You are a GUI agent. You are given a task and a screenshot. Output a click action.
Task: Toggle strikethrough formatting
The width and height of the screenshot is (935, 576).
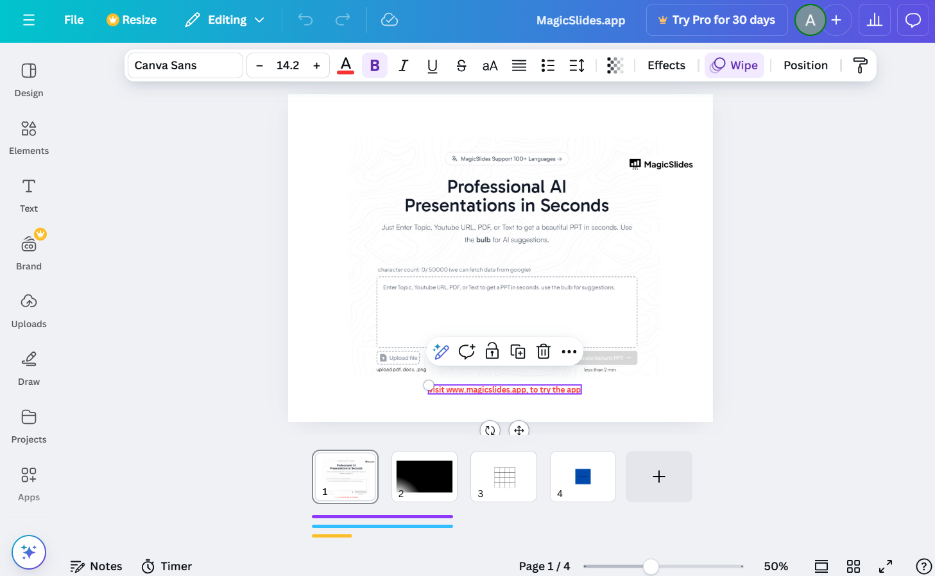coord(461,65)
